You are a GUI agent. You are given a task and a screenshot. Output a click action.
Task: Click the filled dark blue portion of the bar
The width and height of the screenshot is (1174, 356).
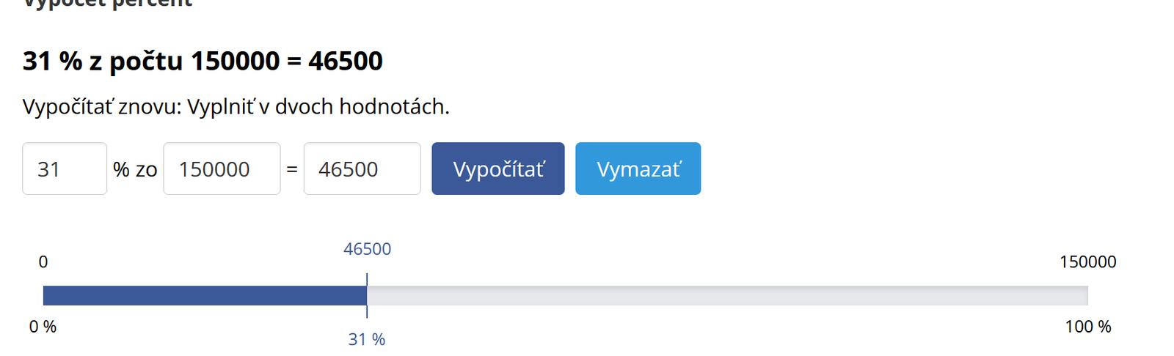[204, 295]
